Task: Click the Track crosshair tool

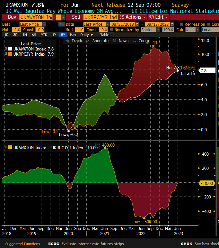Action: (x=74, y=41)
